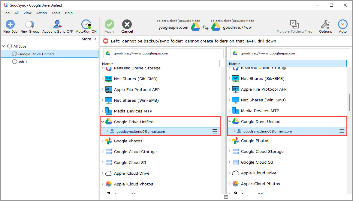Click Google Photos icon in right pane

coord(235,141)
